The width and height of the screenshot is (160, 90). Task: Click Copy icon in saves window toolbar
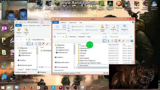[x=112, y=41]
